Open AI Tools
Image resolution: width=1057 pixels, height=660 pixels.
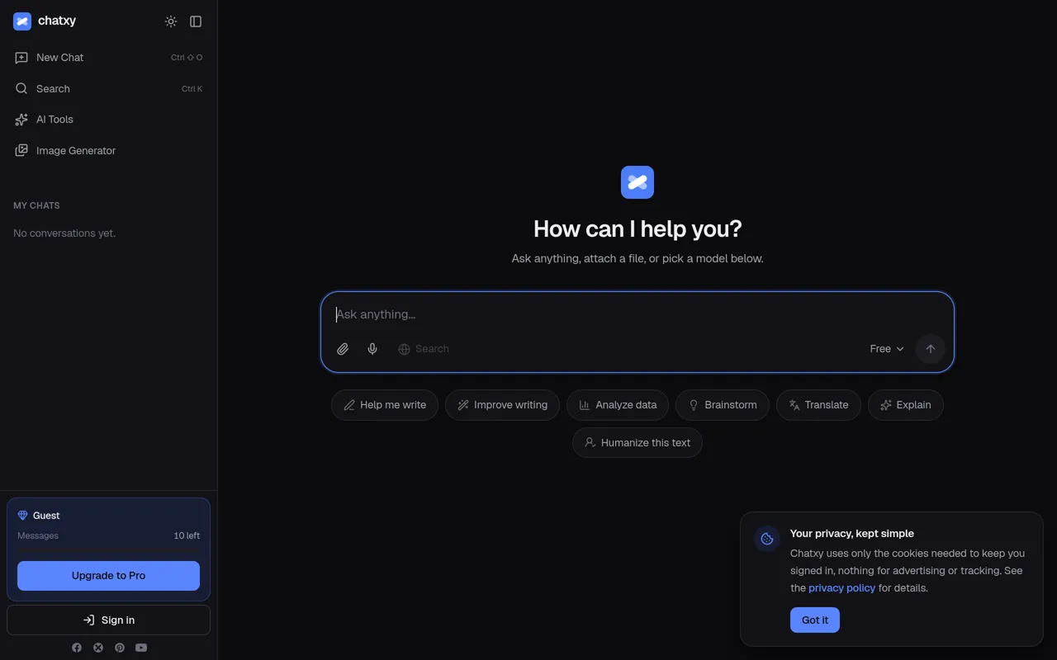[x=108, y=120]
